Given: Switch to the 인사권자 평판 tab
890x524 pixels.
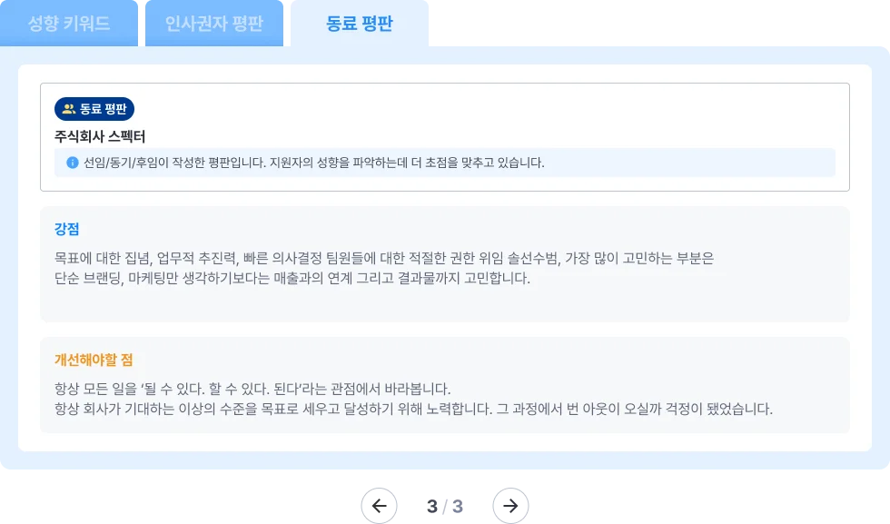Looking at the screenshot, I should point(215,21).
